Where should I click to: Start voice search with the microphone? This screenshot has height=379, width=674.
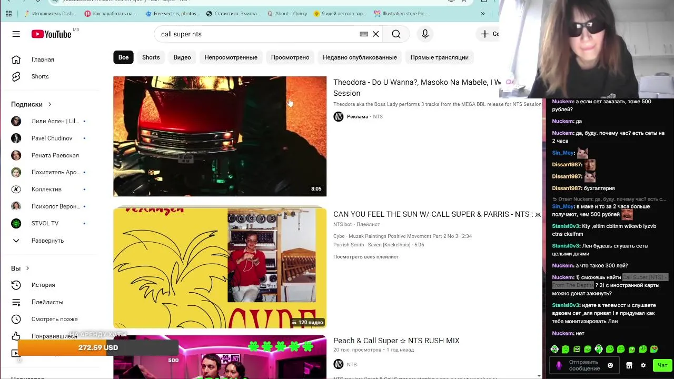click(x=425, y=34)
